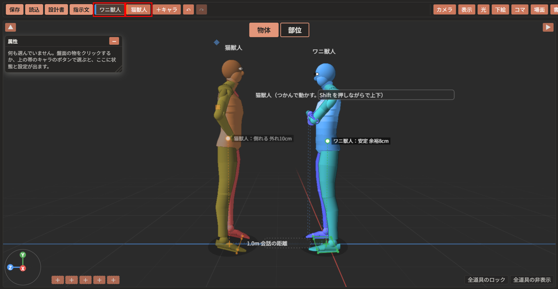
Task: Add a character with +キャラ
Action: [167, 10]
